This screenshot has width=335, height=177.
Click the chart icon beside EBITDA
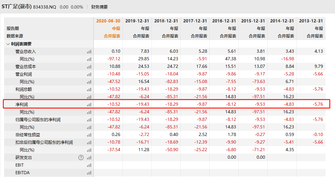[89, 173]
